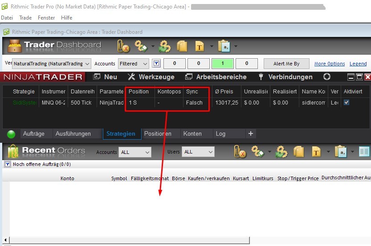This screenshot has height=246, width=371.
Task: Click green counter box showing 1
Action: (x=222, y=63)
